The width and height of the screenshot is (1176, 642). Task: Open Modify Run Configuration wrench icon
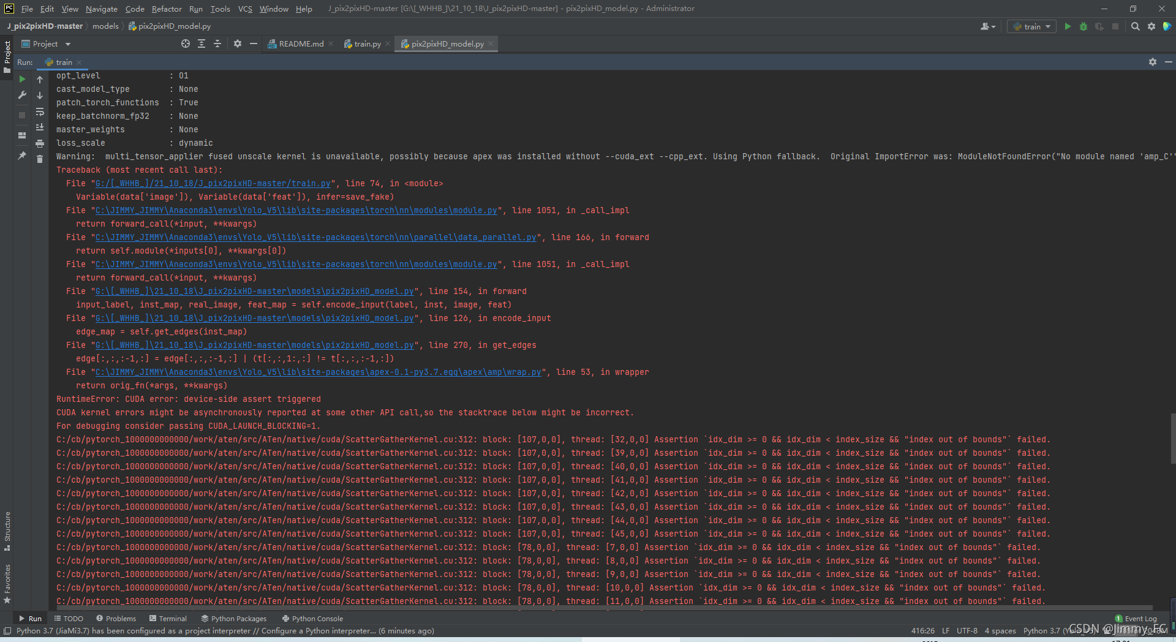pos(21,95)
